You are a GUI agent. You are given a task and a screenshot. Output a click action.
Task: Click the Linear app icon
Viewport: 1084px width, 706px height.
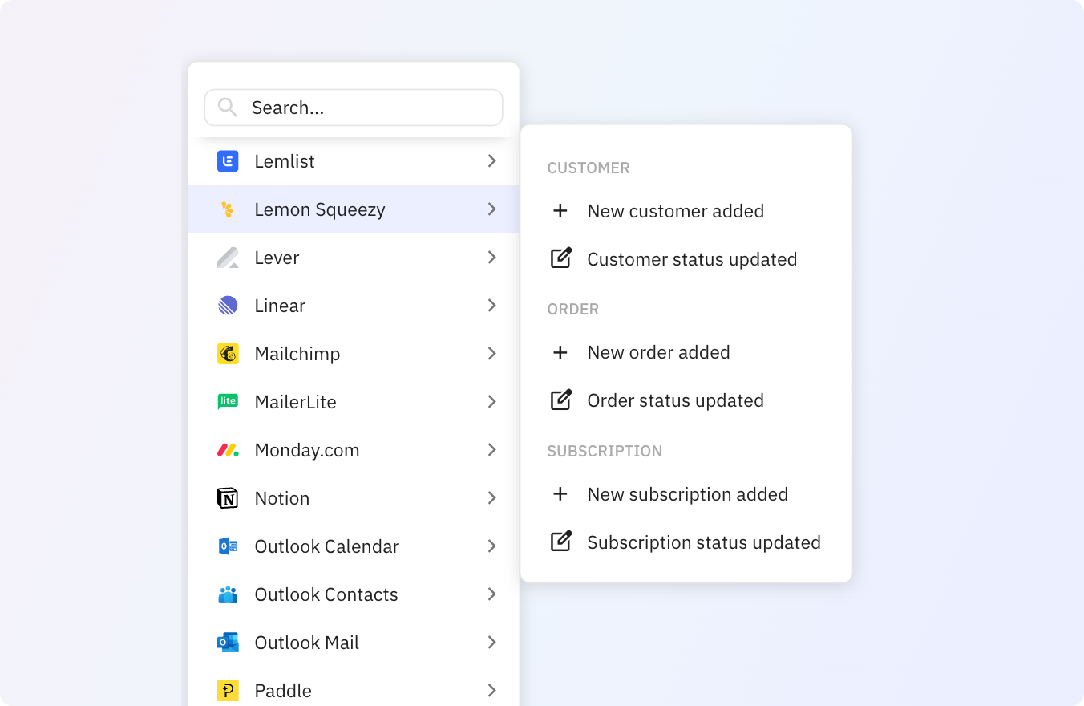228,306
